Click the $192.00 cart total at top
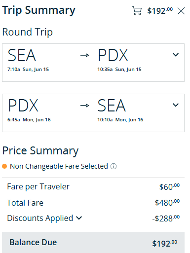 tap(160, 11)
